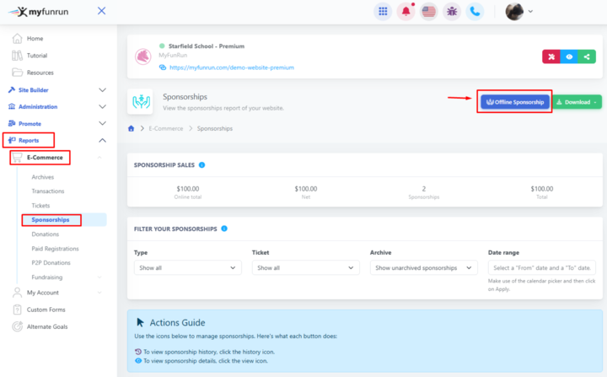Open the Type filter dropdown
This screenshot has height=377, width=607.
pyautogui.click(x=187, y=267)
